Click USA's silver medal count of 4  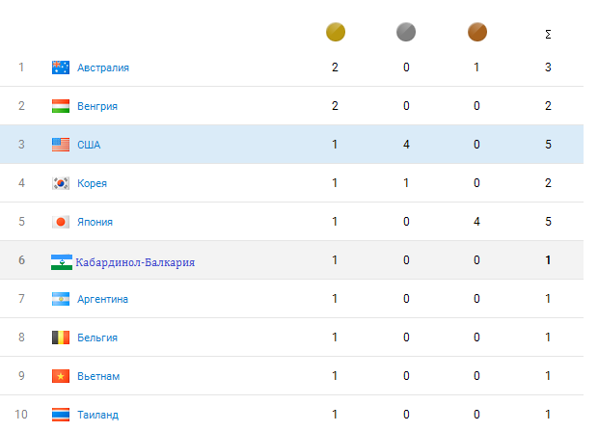(x=406, y=145)
